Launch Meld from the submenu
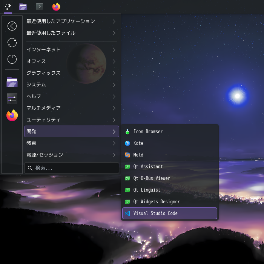The image size is (264, 264). [x=170, y=155]
